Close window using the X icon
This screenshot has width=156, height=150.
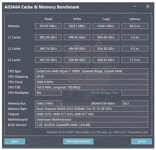click(148, 6)
